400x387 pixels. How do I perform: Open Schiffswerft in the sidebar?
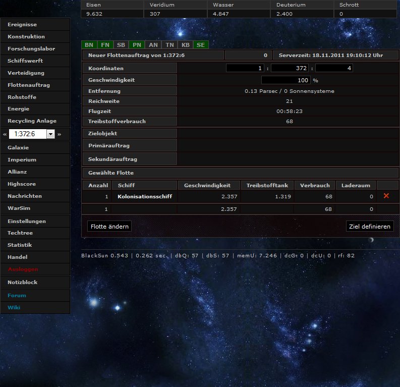point(35,61)
